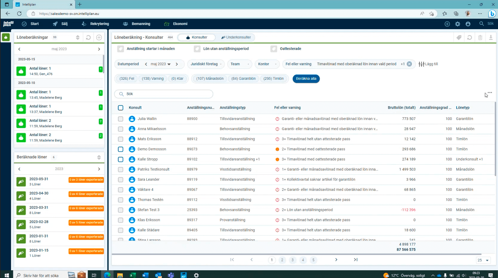Open the maj 2023 Datumperiod dropdown
Screen dimensions: 498x278
click(x=161, y=64)
